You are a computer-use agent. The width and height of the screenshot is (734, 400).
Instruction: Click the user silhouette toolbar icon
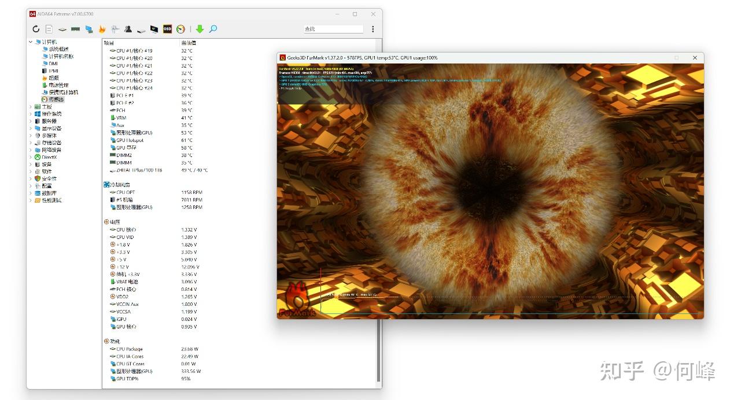click(x=128, y=29)
